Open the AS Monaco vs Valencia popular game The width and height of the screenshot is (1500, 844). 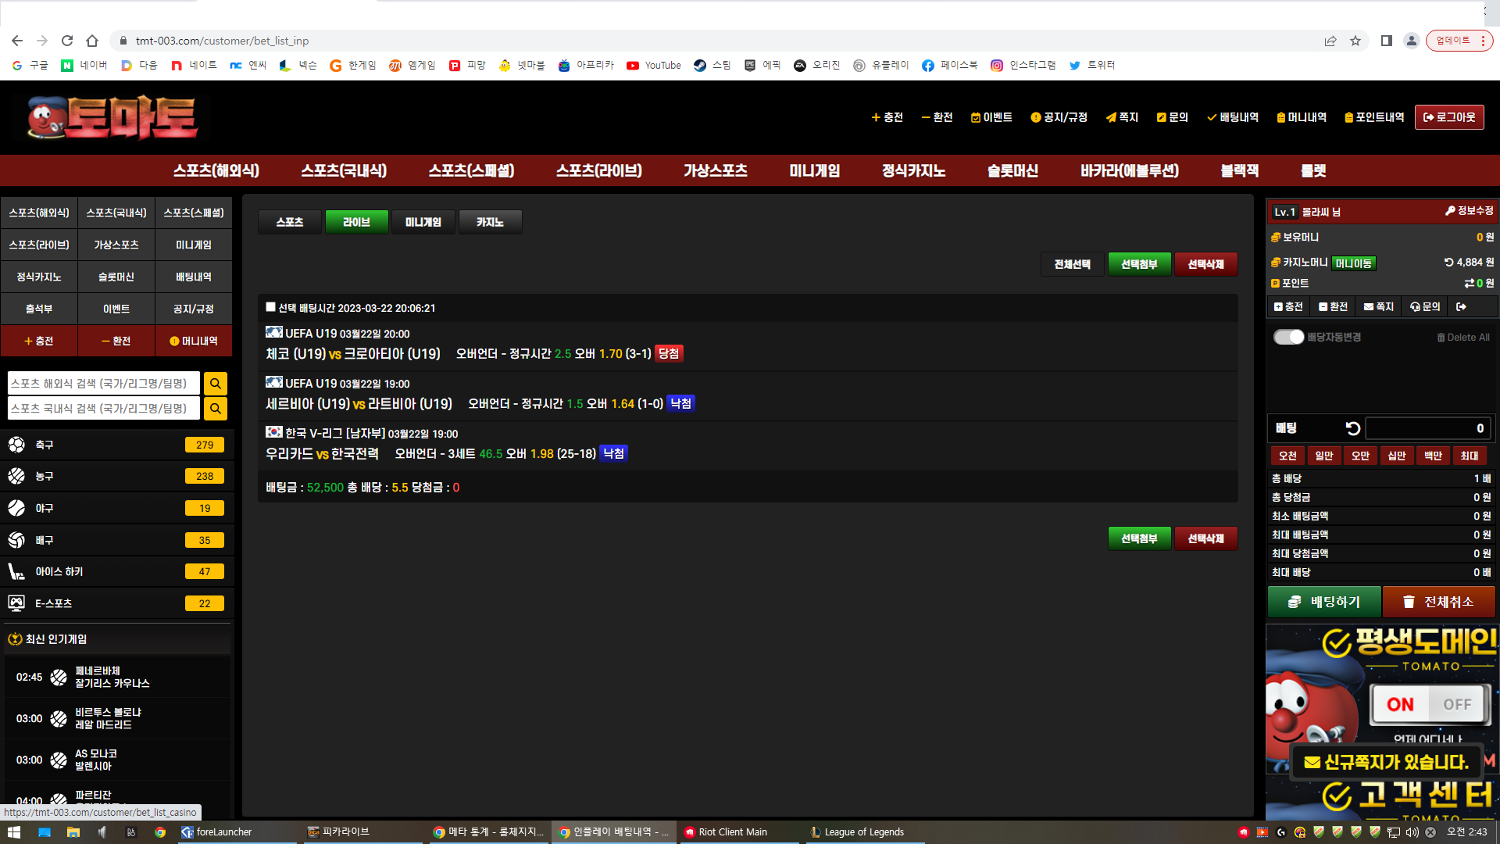tap(117, 760)
